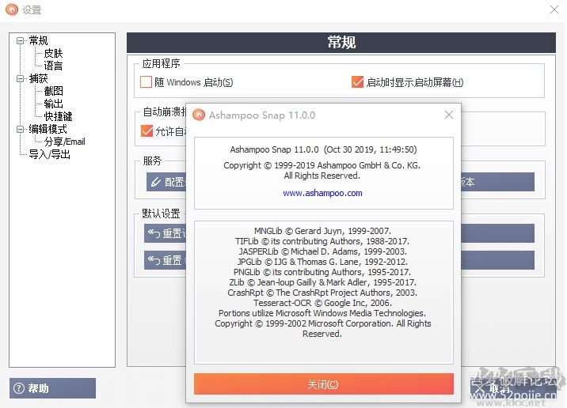Open 输出 settings page
The image size is (567, 408).
point(54,104)
